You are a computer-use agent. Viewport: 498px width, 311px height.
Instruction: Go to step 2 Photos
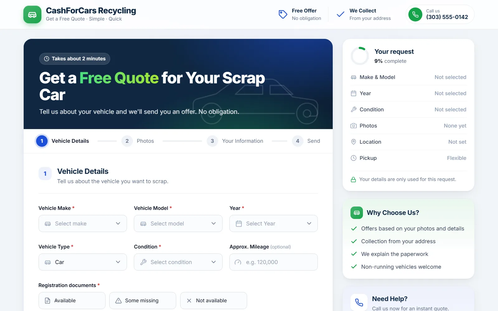pos(138,141)
